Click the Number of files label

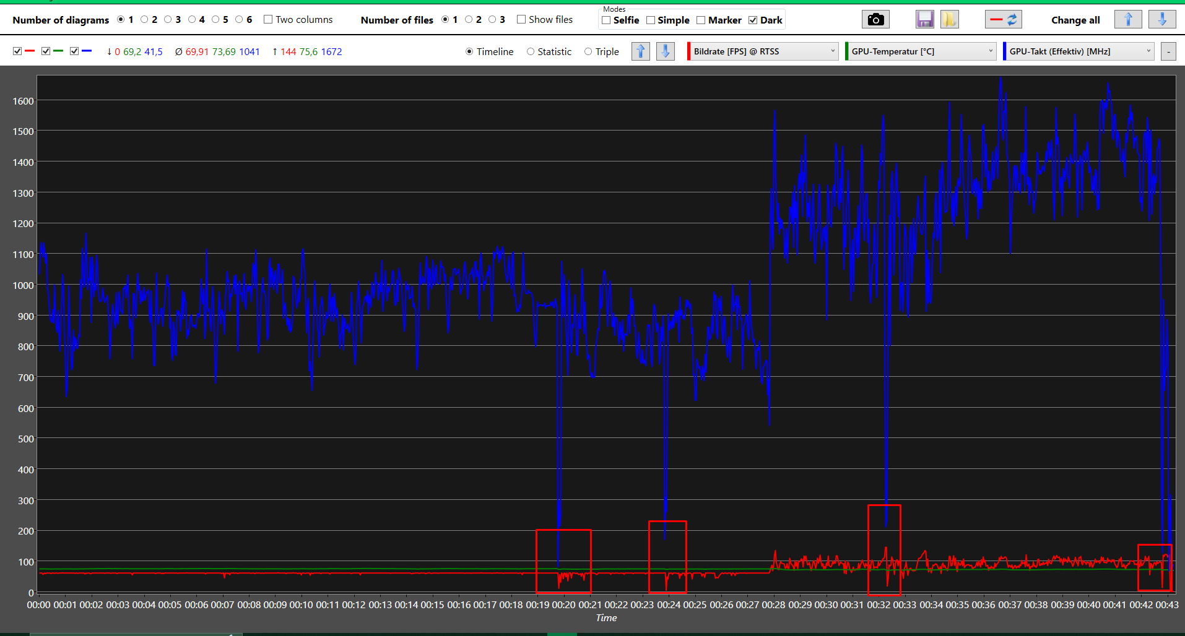pyautogui.click(x=397, y=20)
